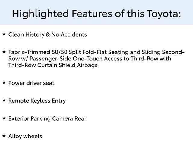
Task: Click the Fabric-Trimmed 50/50 Split line
Action: coord(96,52)
